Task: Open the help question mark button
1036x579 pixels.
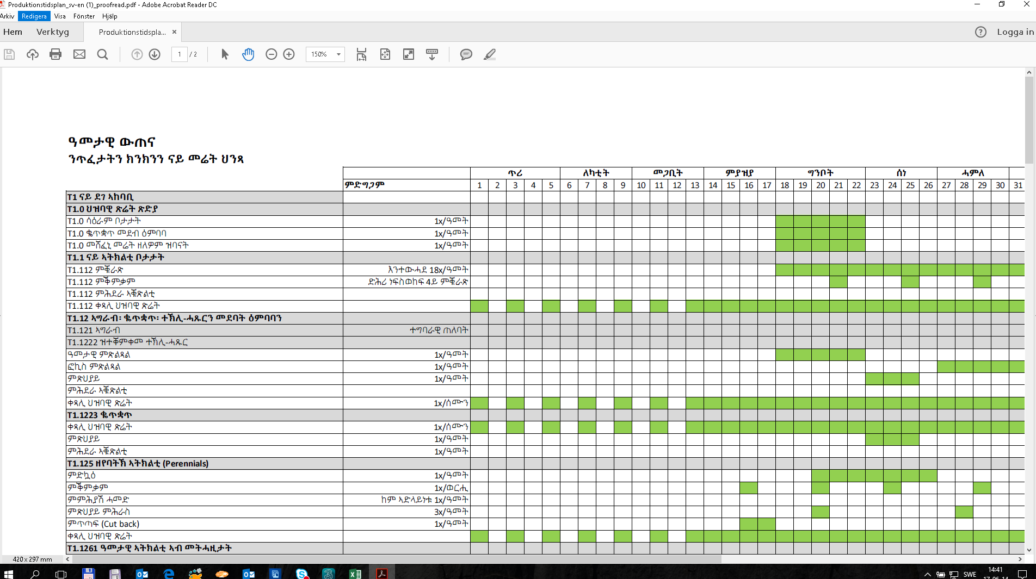Action: pyautogui.click(x=980, y=32)
